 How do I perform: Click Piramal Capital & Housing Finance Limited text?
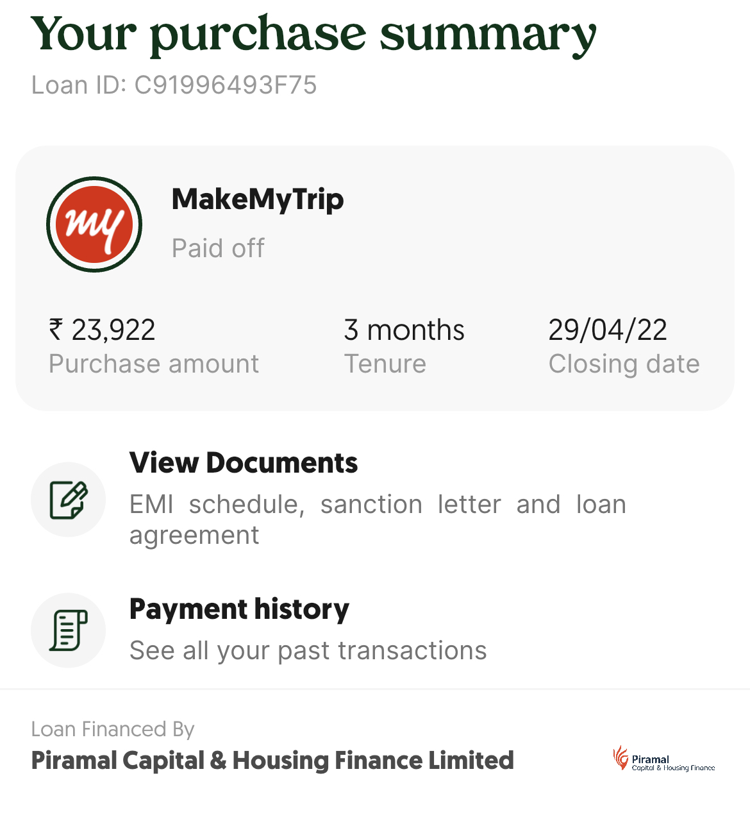coord(272,761)
